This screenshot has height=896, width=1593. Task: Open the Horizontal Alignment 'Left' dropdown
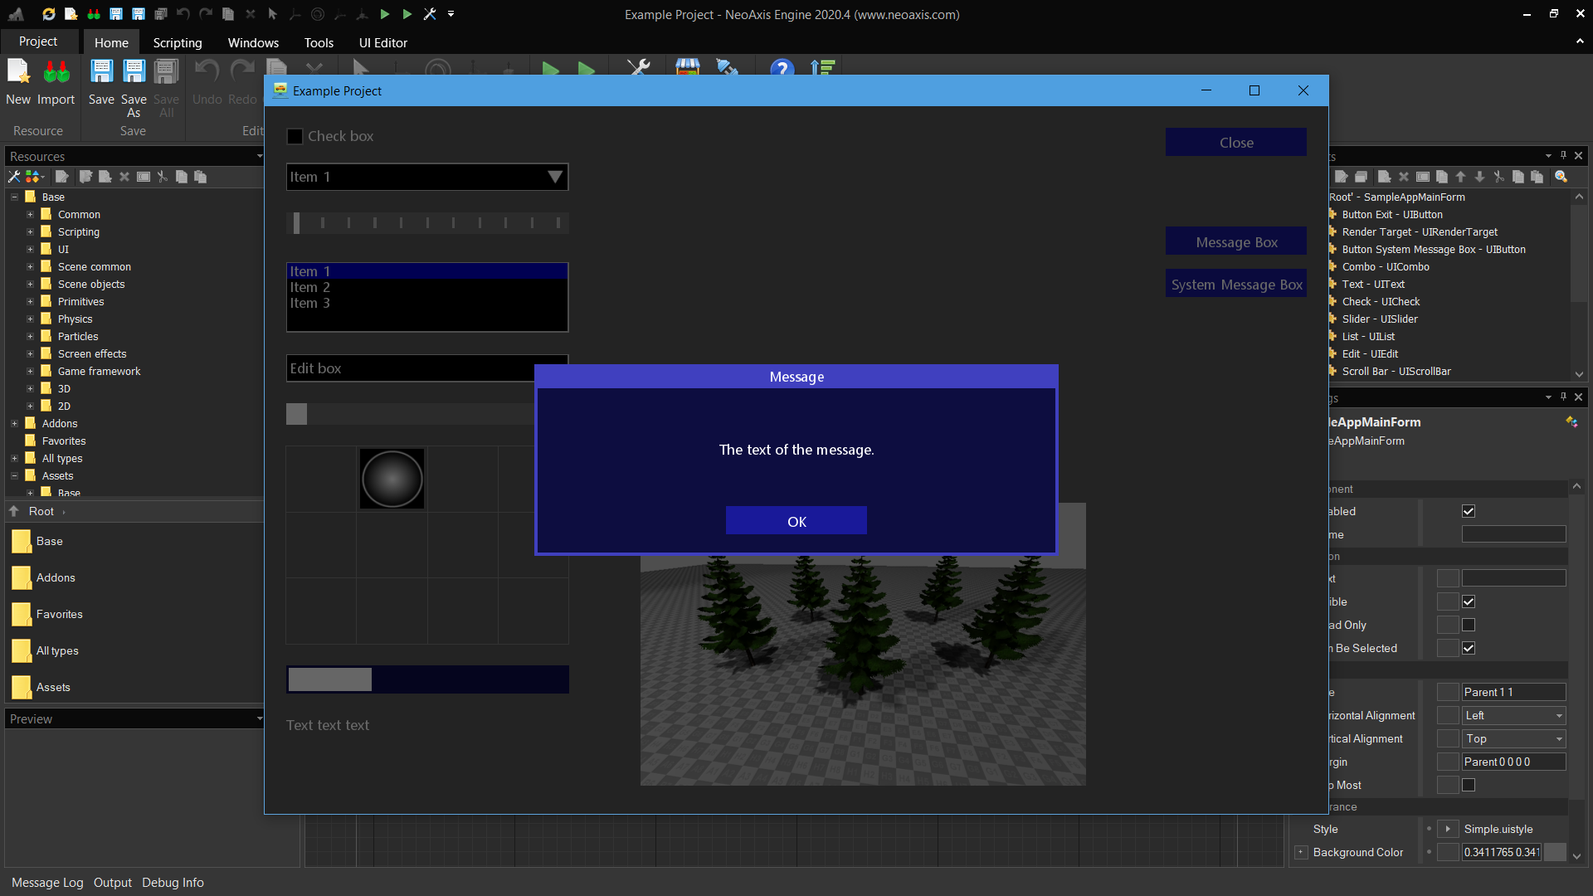click(x=1558, y=715)
